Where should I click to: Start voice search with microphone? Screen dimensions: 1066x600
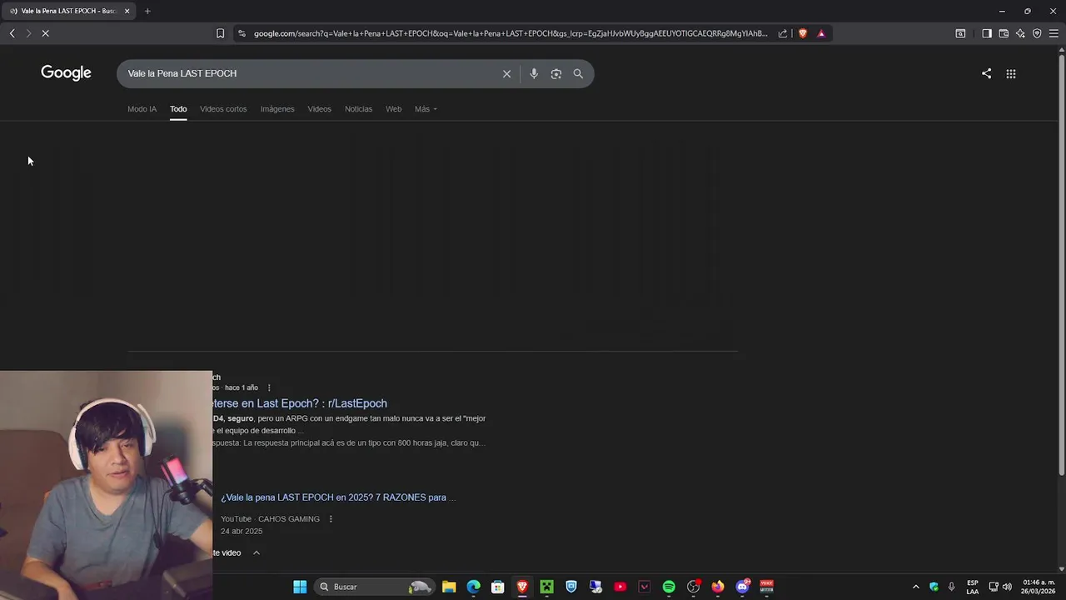pyautogui.click(x=534, y=73)
